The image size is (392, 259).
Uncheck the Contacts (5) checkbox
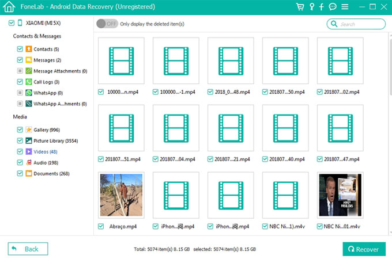pyautogui.click(x=20, y=49)
